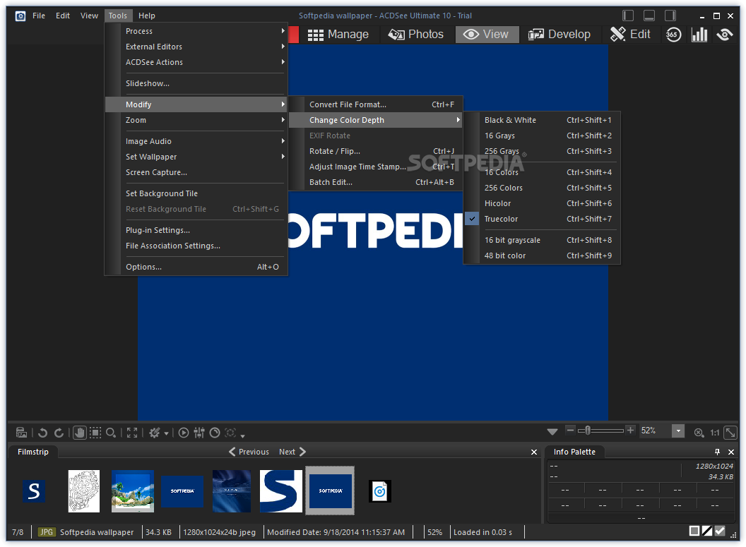Click the zoom lock magnifier icon
Image resolution: width=746 pixels, height=547 pixels.
(x=699, y=433)
